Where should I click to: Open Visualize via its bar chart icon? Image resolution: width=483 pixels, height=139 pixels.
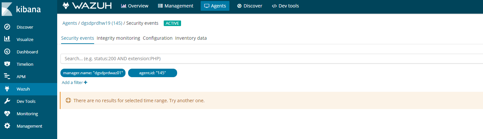(7, 39)
